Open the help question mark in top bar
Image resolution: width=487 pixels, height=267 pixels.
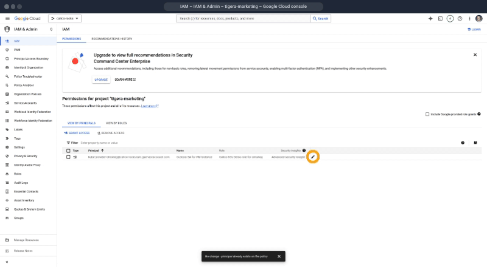[460, 19]
